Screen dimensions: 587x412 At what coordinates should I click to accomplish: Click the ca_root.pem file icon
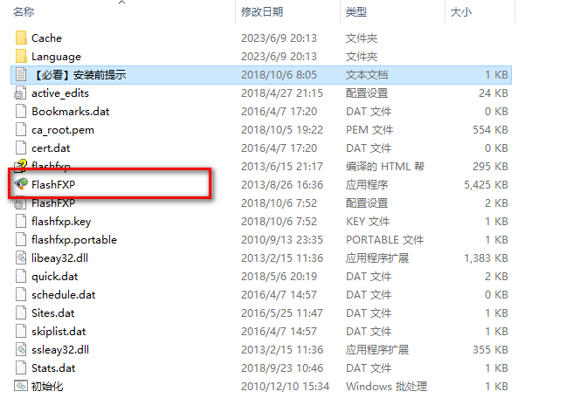pyautogui.click(x=21, y=129)
